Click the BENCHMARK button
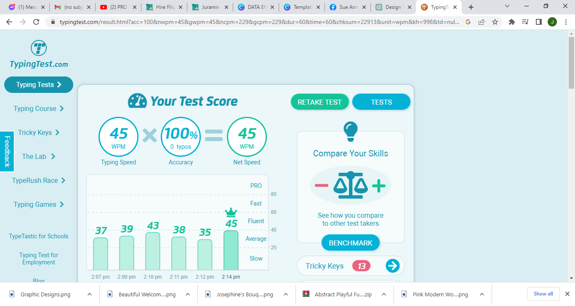This screenshot has height=306, width=575. pos(351,243)
